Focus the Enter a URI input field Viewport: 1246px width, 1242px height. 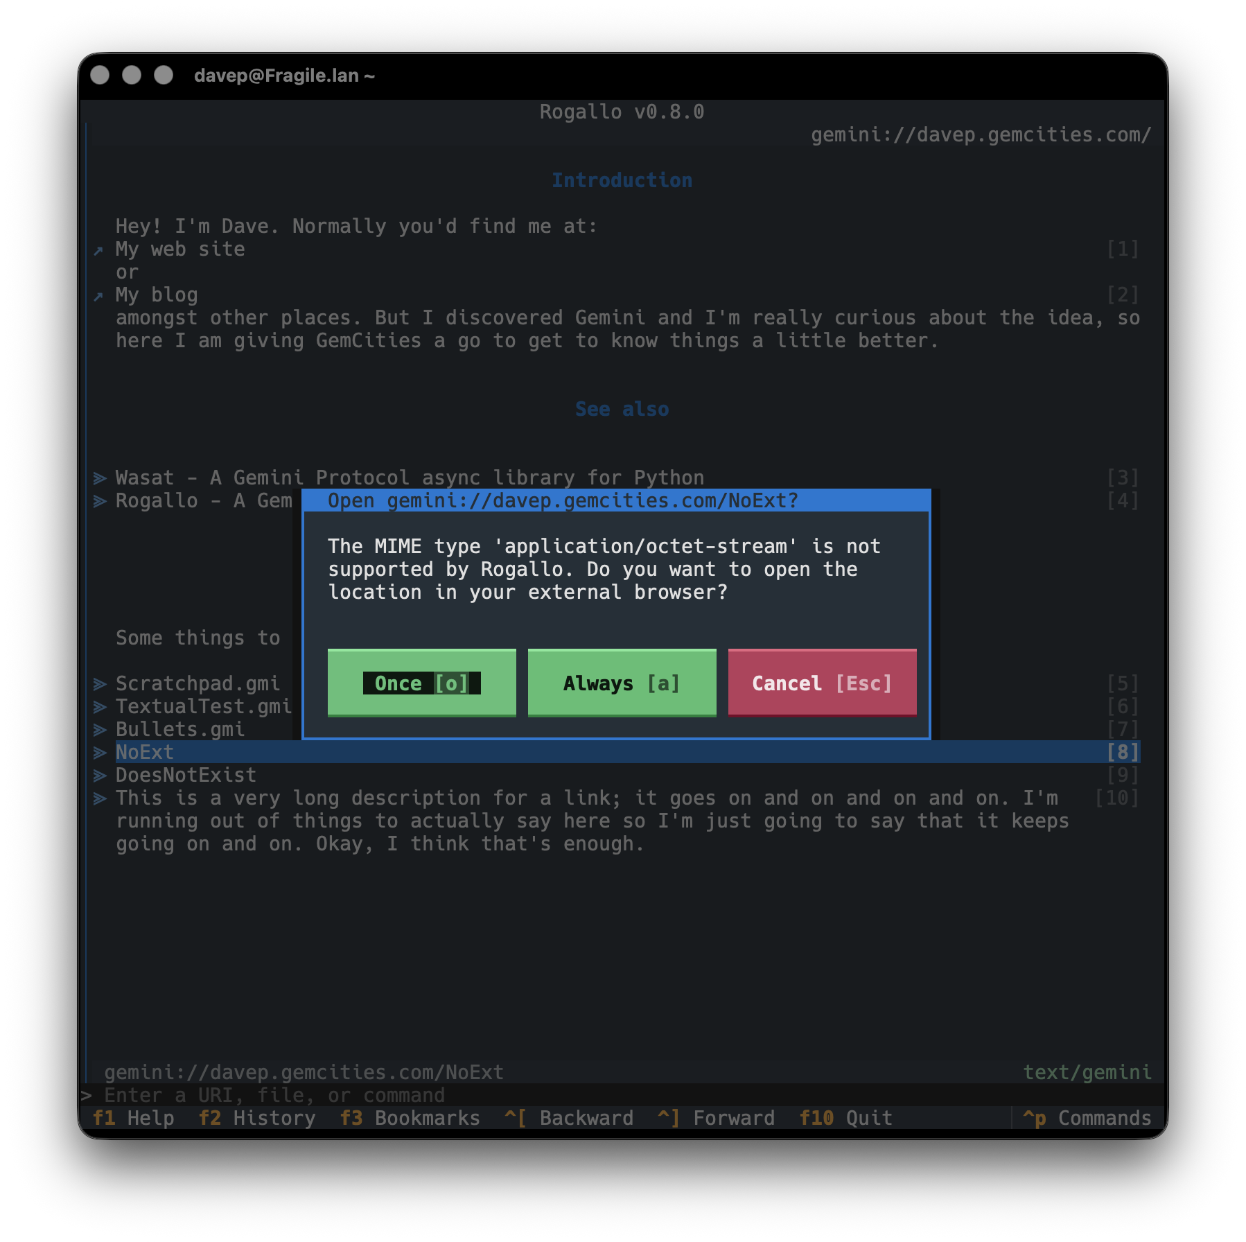coord(624,1095)
